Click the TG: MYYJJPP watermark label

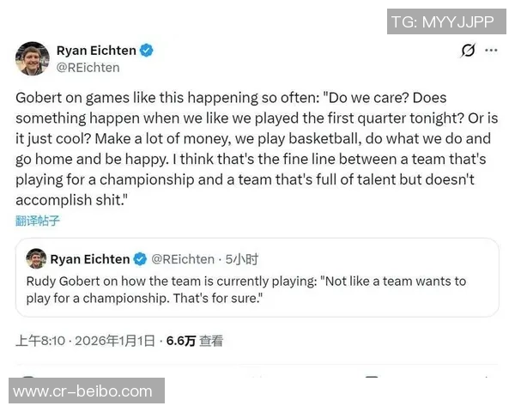coord(442,21)
